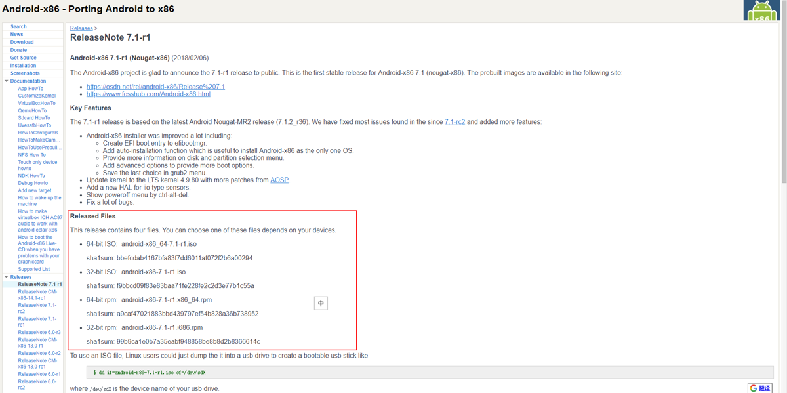This screenshot has height=393, width=787.
Task: Click the dd command code block
Action: point(430,372)
